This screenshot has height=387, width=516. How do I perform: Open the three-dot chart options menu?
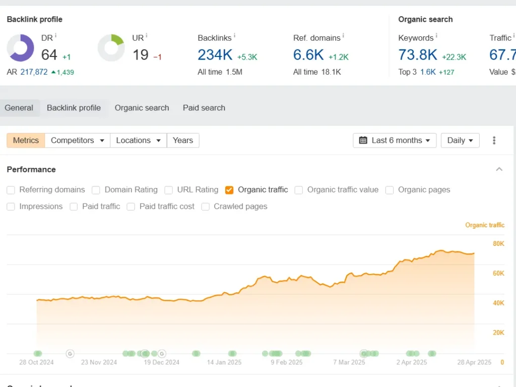tap(494, 141)
